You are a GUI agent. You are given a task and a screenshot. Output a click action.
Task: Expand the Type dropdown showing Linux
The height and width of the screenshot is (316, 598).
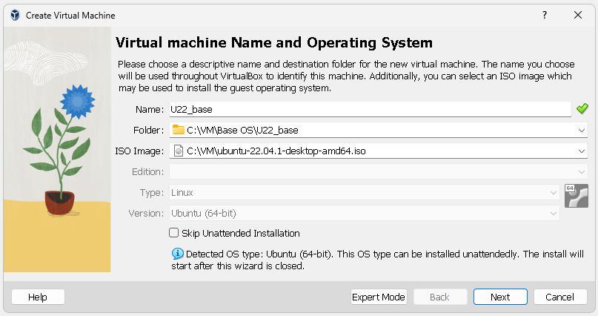pos(553,193)
